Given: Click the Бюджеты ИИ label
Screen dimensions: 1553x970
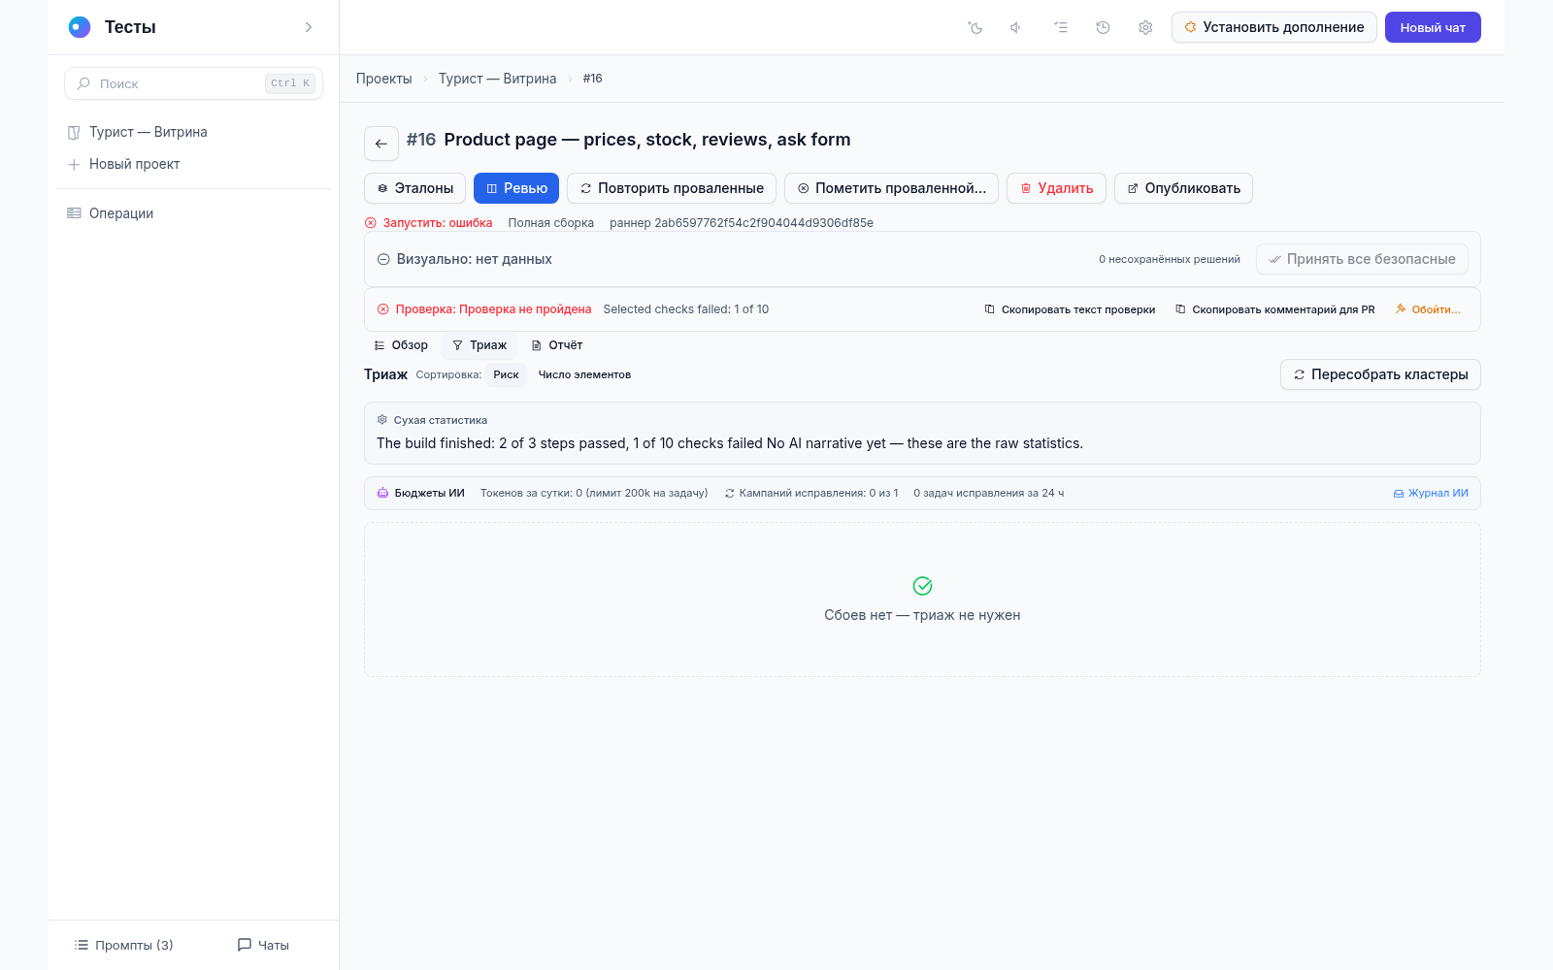Looking at the screenshot, I should [421, 493].
